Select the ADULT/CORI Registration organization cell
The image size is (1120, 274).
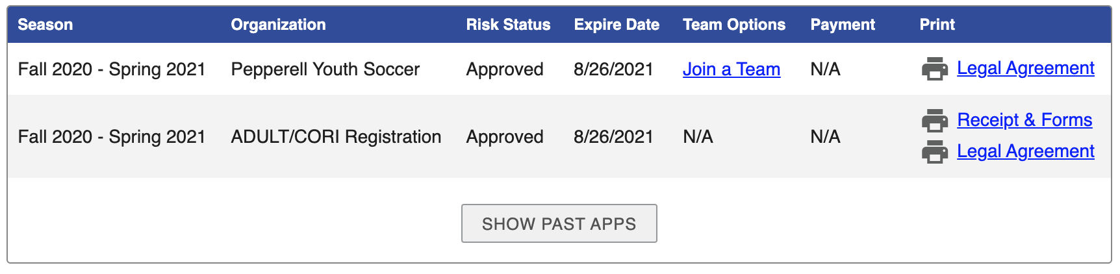pyautogui.click(x=335, y=137)
